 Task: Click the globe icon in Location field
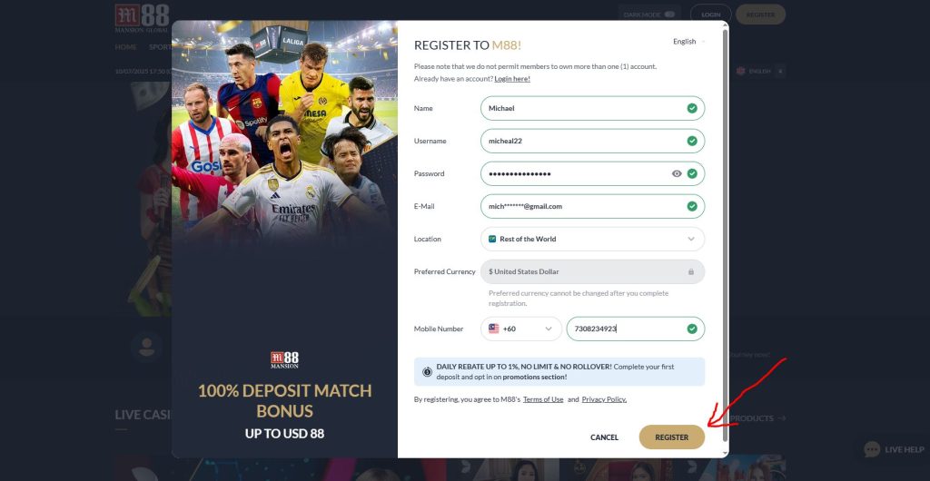(x=492, y=239)
